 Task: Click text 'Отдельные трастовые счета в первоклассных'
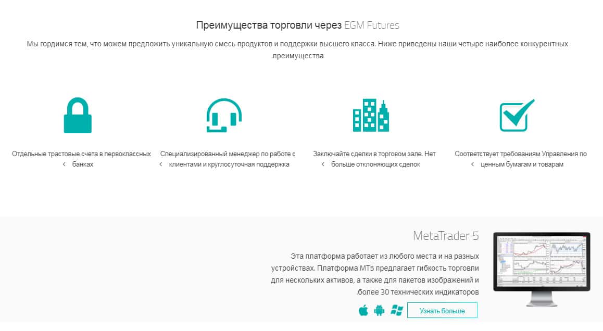(82, 154)
